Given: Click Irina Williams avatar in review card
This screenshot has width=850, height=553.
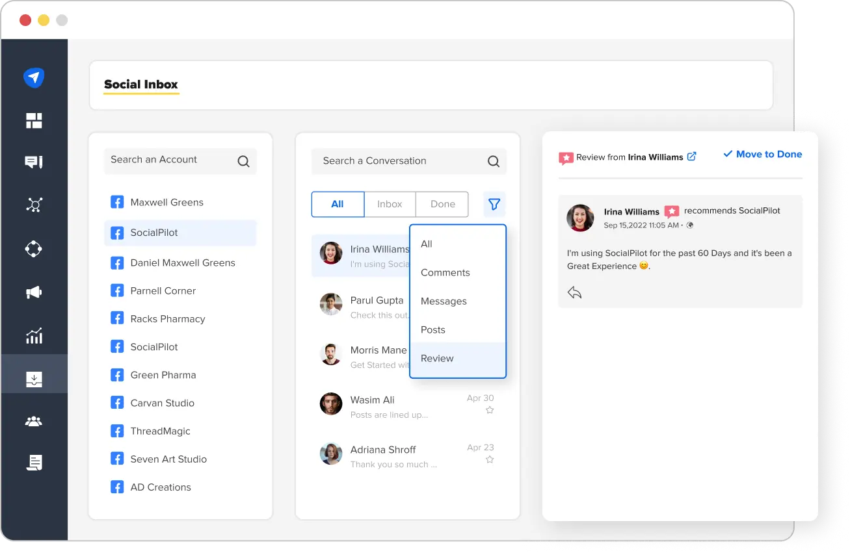Looking at the screenshot, I should [580, 218].
